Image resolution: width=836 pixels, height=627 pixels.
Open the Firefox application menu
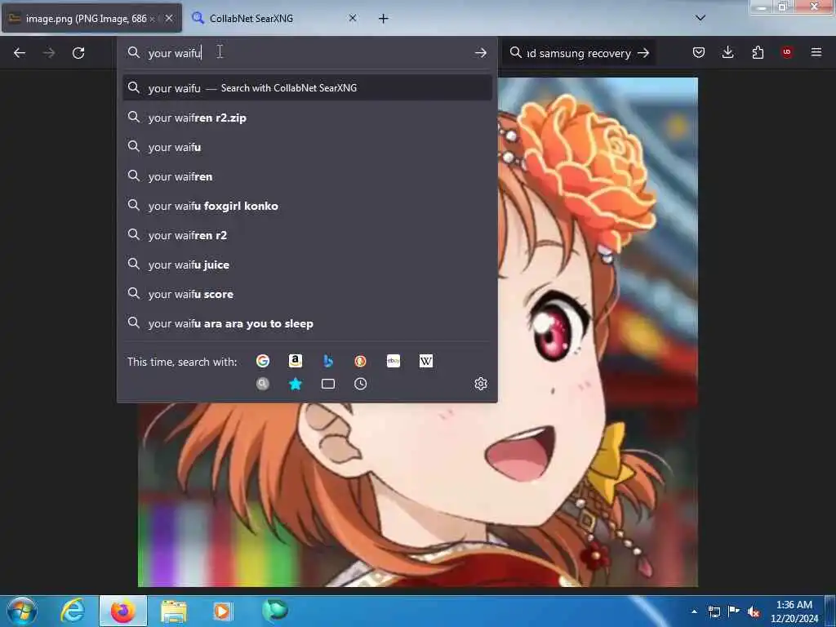[x=816, y=52]
